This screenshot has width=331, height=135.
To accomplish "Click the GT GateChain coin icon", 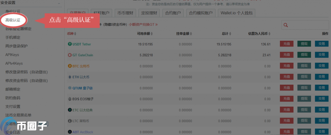I will (x=70, y=55).
